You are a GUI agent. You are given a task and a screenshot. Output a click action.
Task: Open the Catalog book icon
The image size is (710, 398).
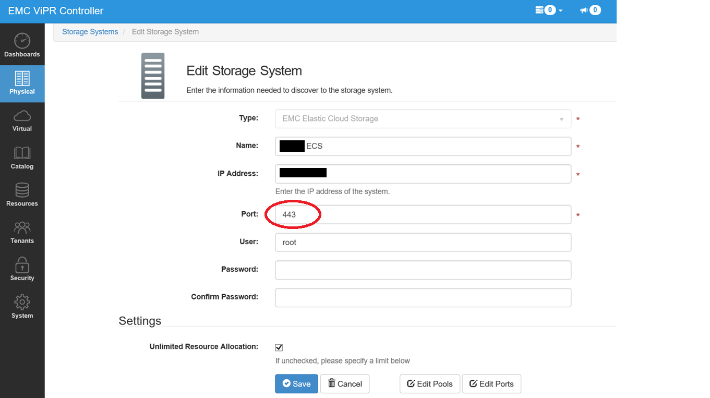click(x=22, y=153)
